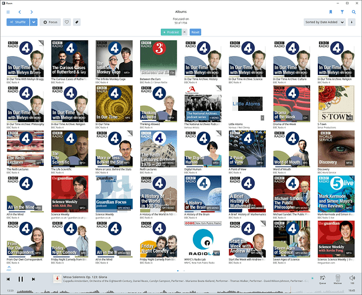
Task: Open the ABC alphabet jump expander
Action: 9,268
